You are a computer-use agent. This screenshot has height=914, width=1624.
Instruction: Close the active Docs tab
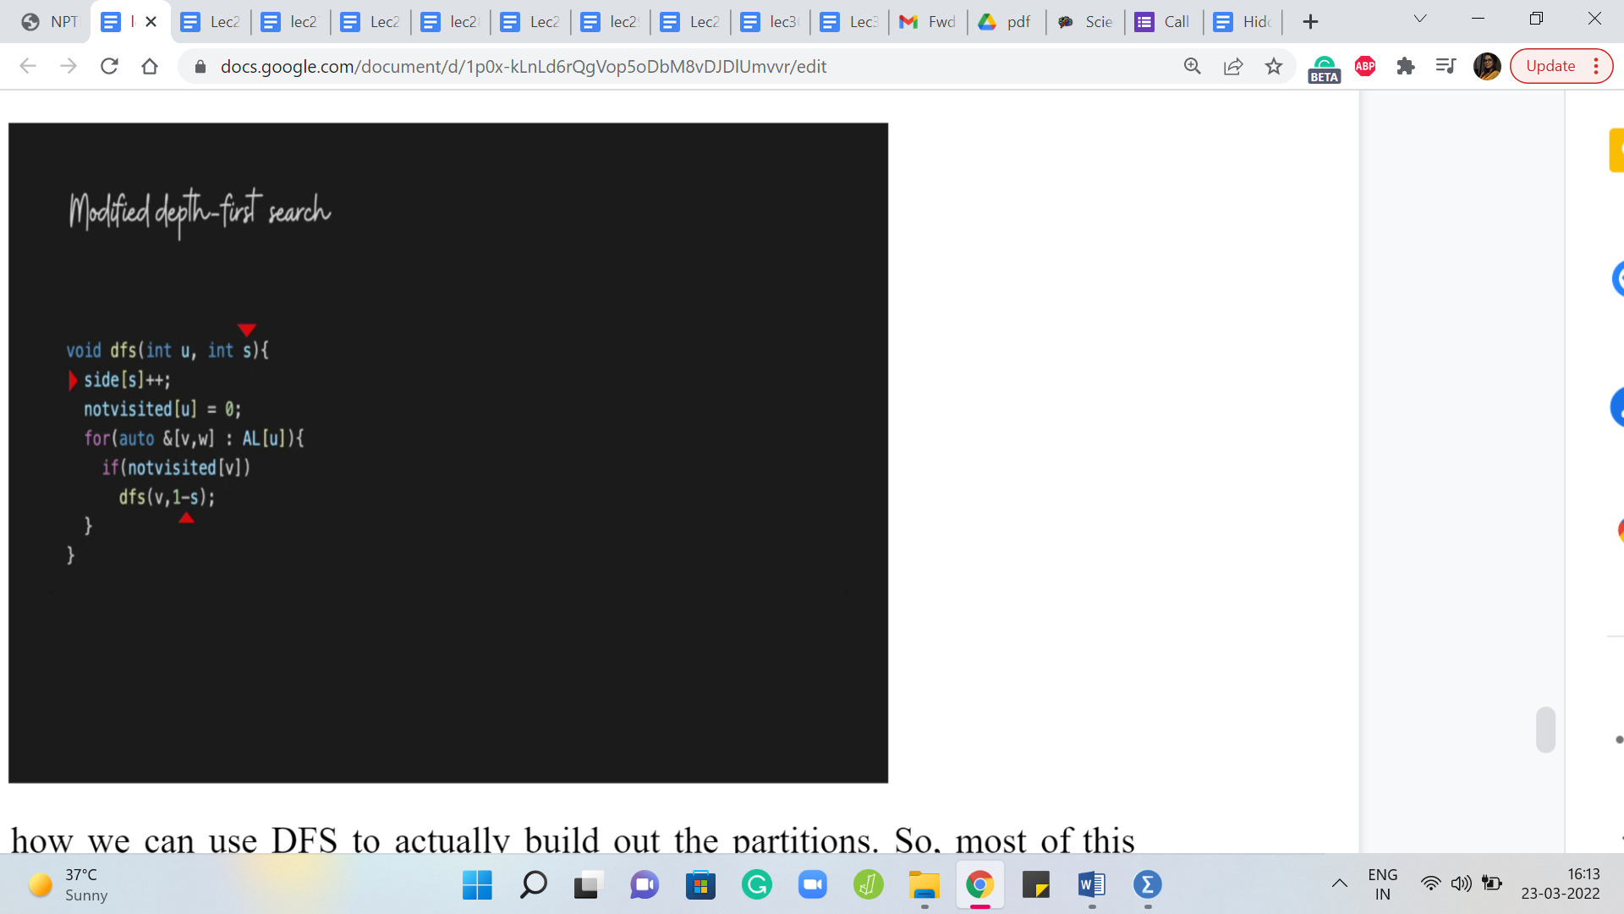151,22
